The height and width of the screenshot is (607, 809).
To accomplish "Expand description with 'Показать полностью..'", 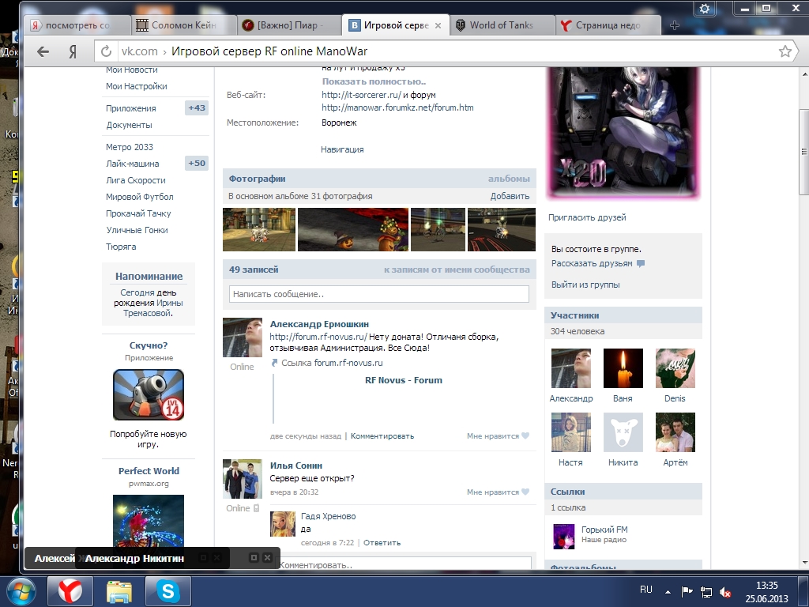I will coord(374,81).
